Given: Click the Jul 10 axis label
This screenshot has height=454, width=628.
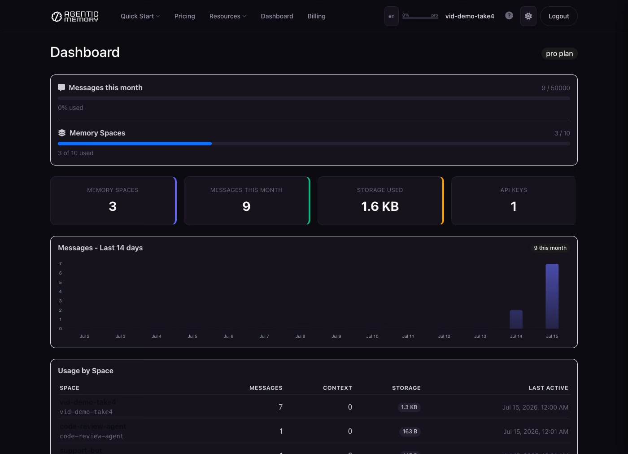Looking at the screenshot, I should point(372,336).
